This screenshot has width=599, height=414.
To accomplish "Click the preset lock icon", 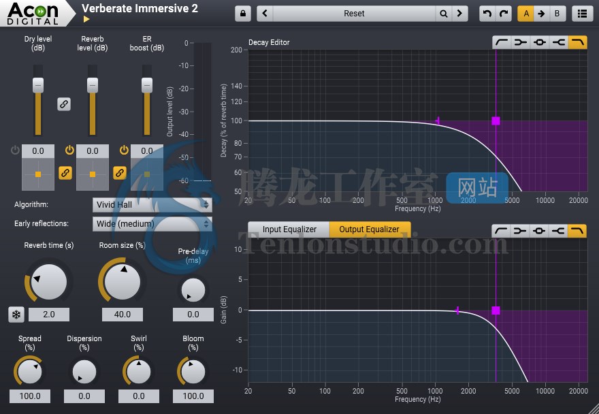I will (x=242, y=14).
